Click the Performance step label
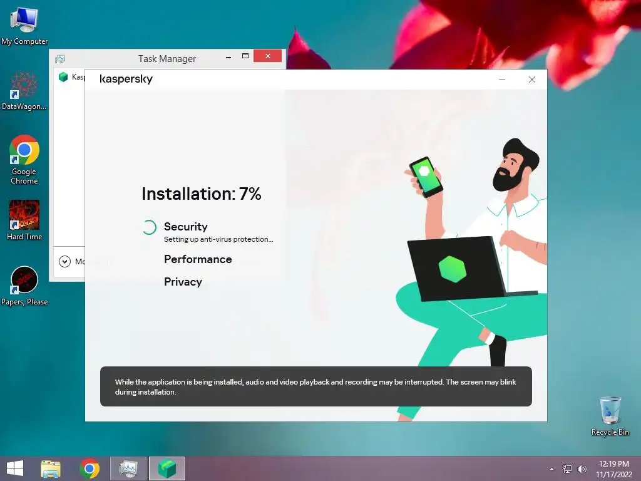The image size is (641, 481). click(x=198, y=259)
